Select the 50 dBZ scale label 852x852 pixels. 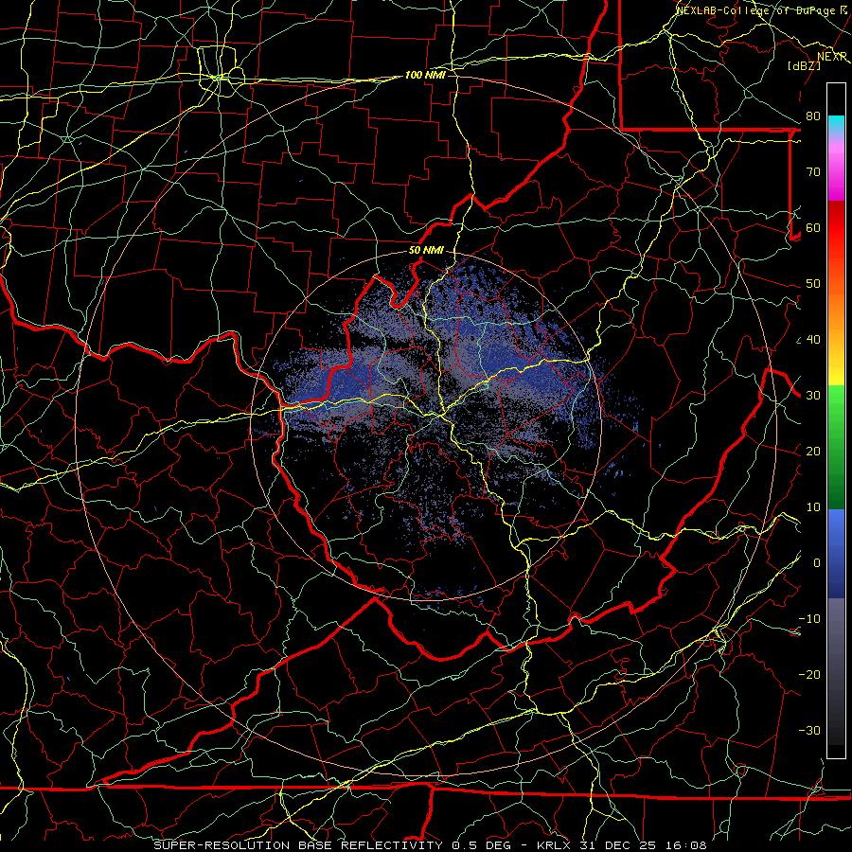click(813, 284)
